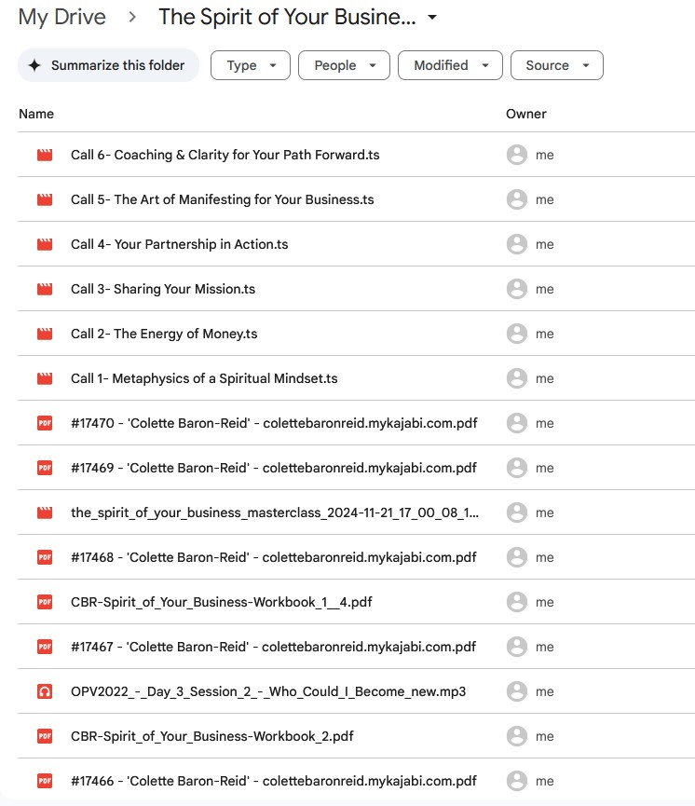Screen dimensions: 695x806
Task: Click PDF icon for CBR Workbook_2 file
Action: pos(44,737)
